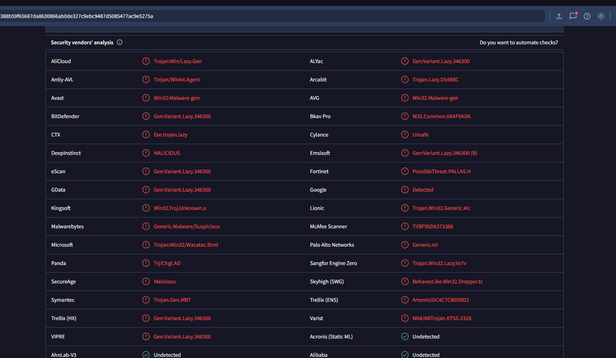Select 'Win32.Troj.Unknown.a' result
Viewport: 616px width, 358px height.
point(180,208)
